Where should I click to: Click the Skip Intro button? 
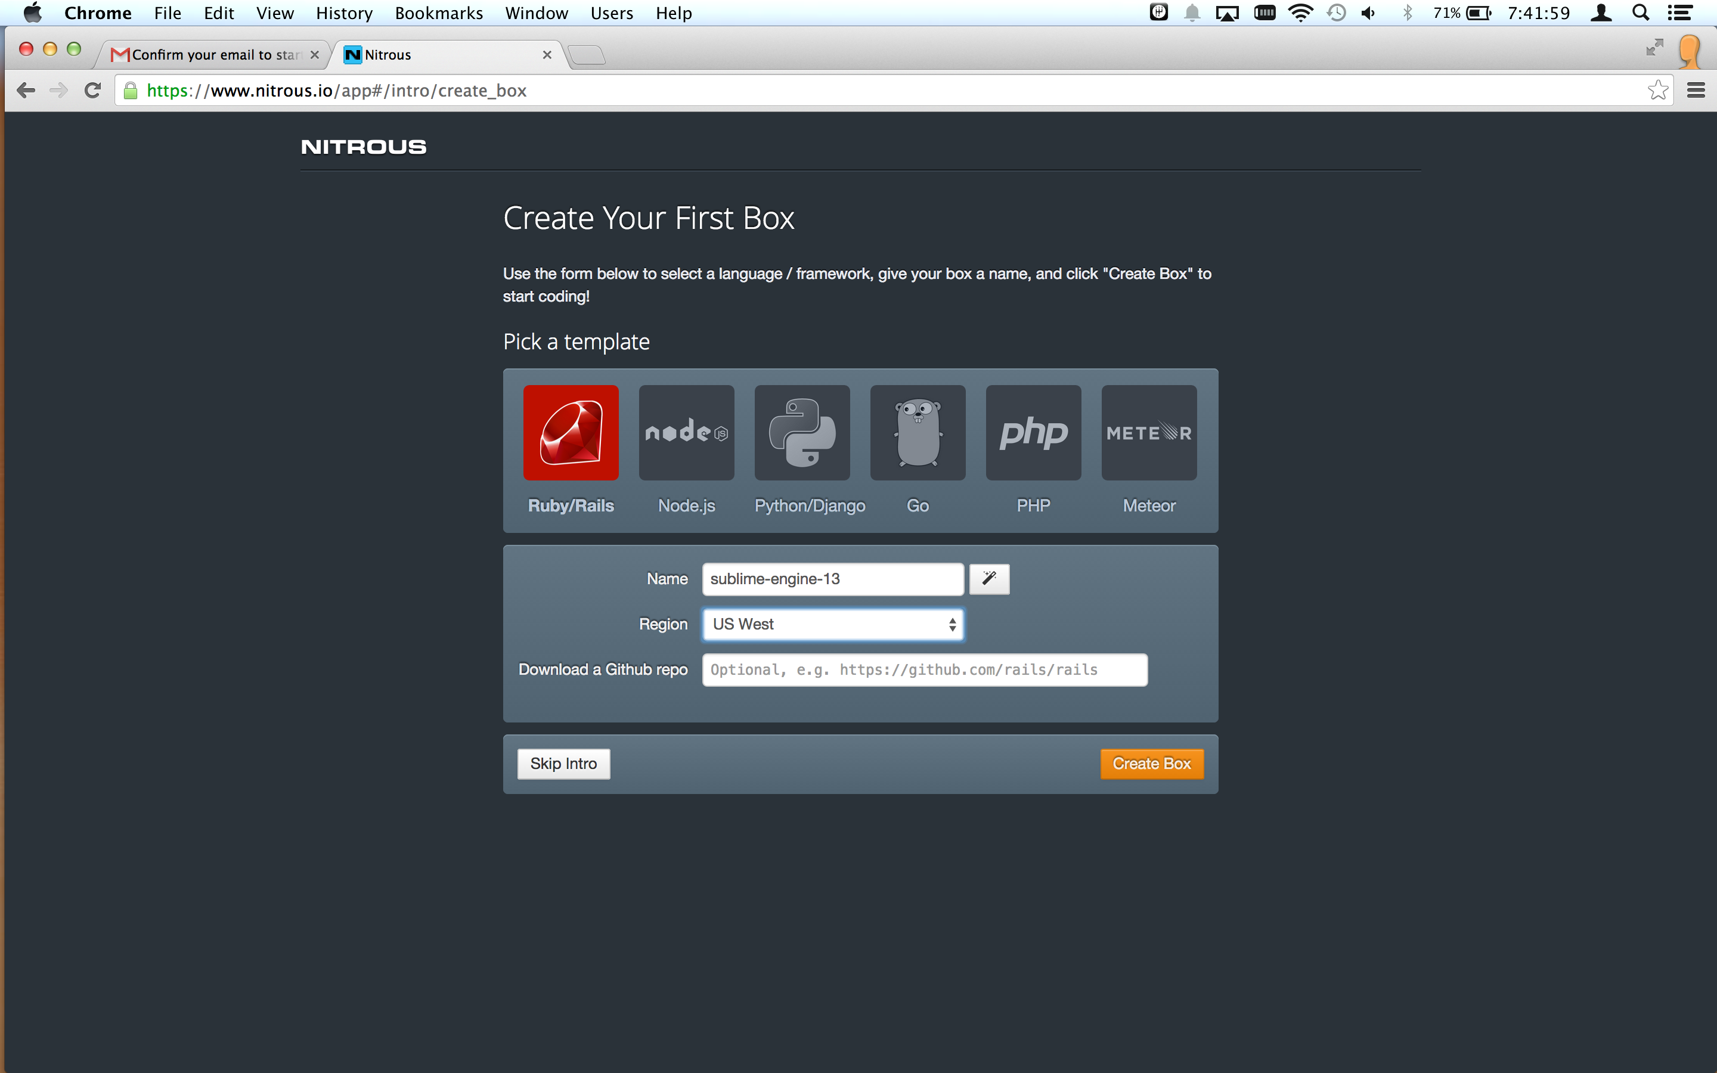point(563,764)
